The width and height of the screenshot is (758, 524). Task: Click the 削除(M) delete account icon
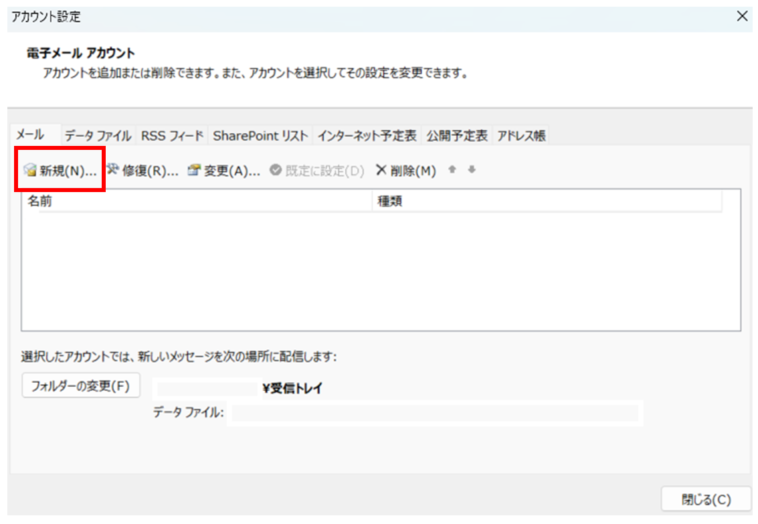[x=381, y=170]
